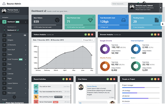Click Sowse Bawdy's avatar in Chat History
Image resolution: width=165 pixels, height=104 pixels.
[81, 87]
